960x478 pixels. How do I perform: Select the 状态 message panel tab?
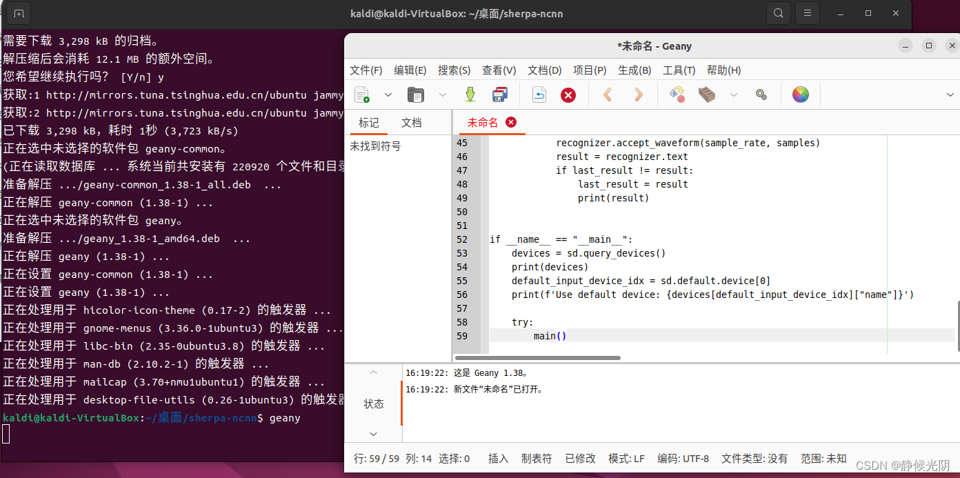click(x=374, y=404)
